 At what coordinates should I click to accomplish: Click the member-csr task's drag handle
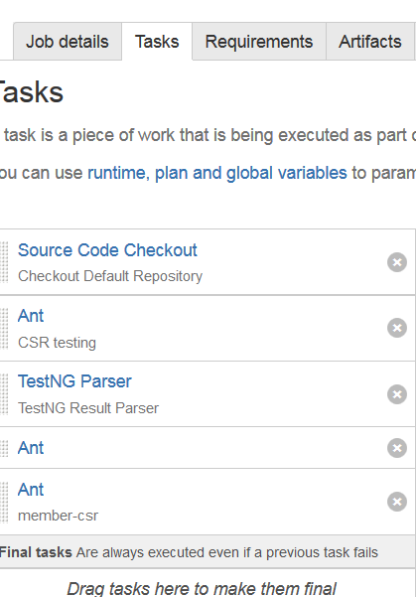[x=4, y=502]
